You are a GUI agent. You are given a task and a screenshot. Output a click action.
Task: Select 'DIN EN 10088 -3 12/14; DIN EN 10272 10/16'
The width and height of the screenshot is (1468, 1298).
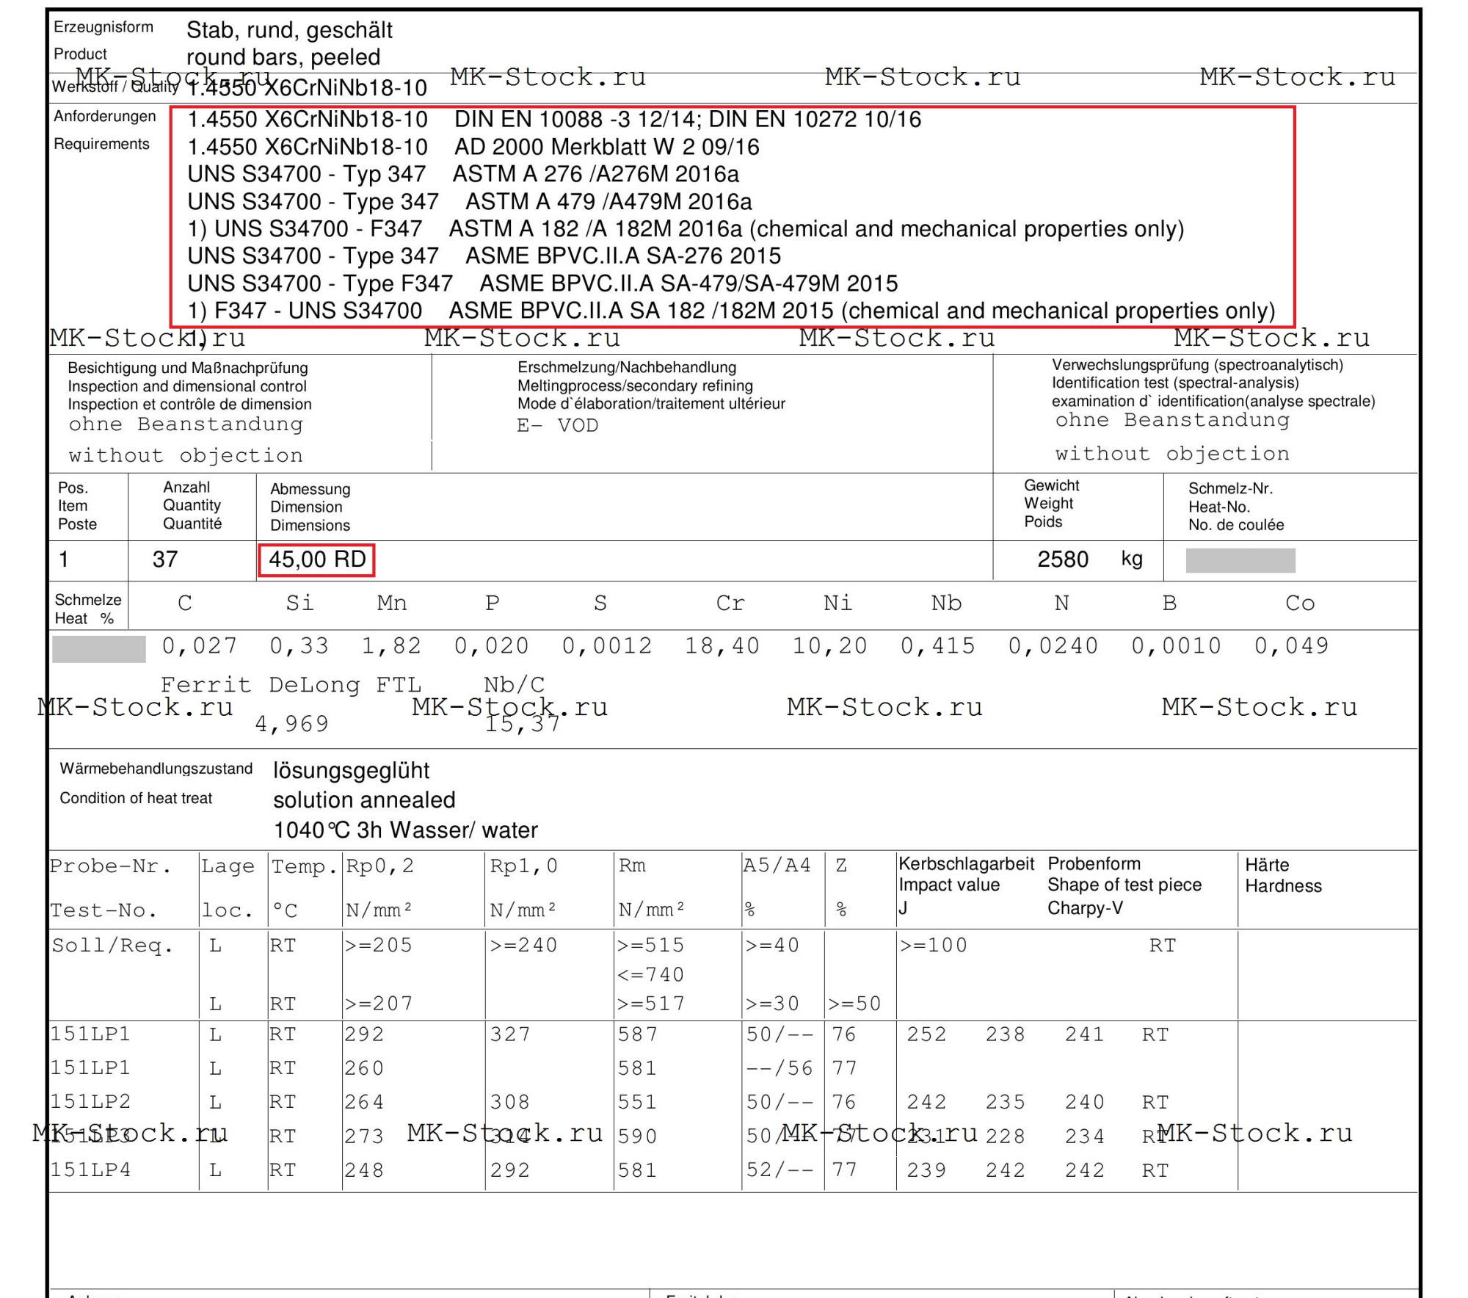coord(687,119)
